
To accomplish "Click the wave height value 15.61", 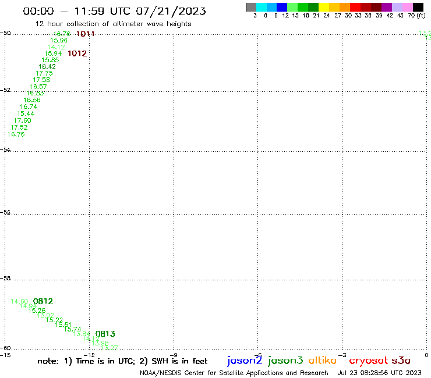I will (x=63, y=324).
